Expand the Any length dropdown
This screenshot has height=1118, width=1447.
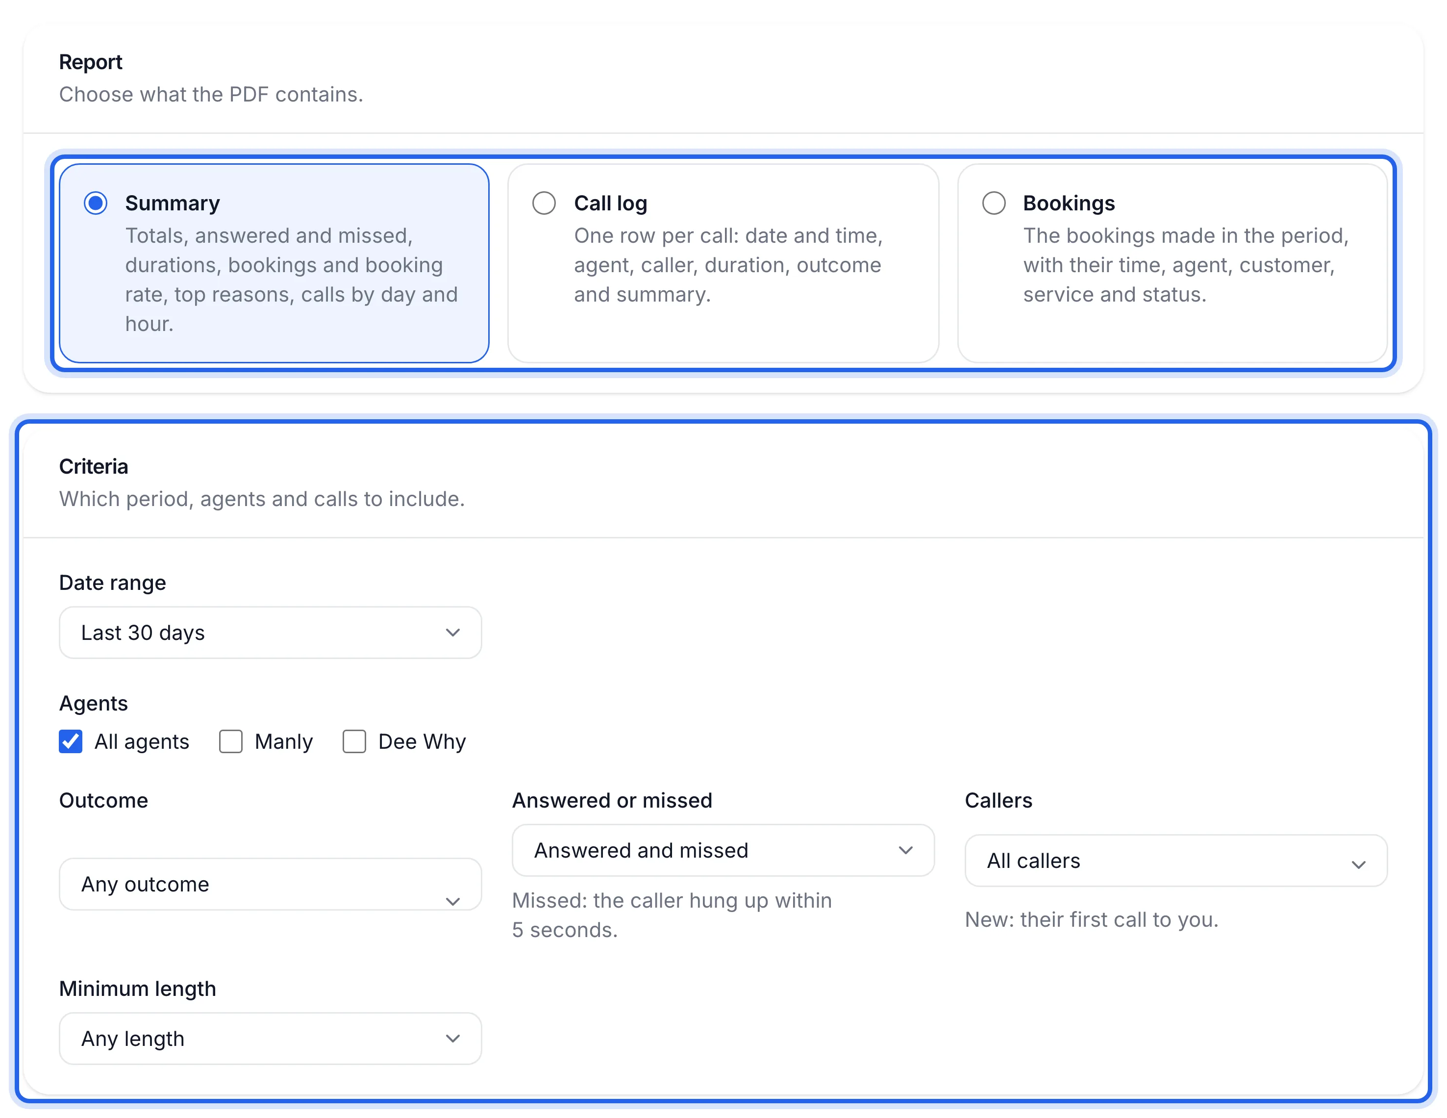pos(270,1038)
